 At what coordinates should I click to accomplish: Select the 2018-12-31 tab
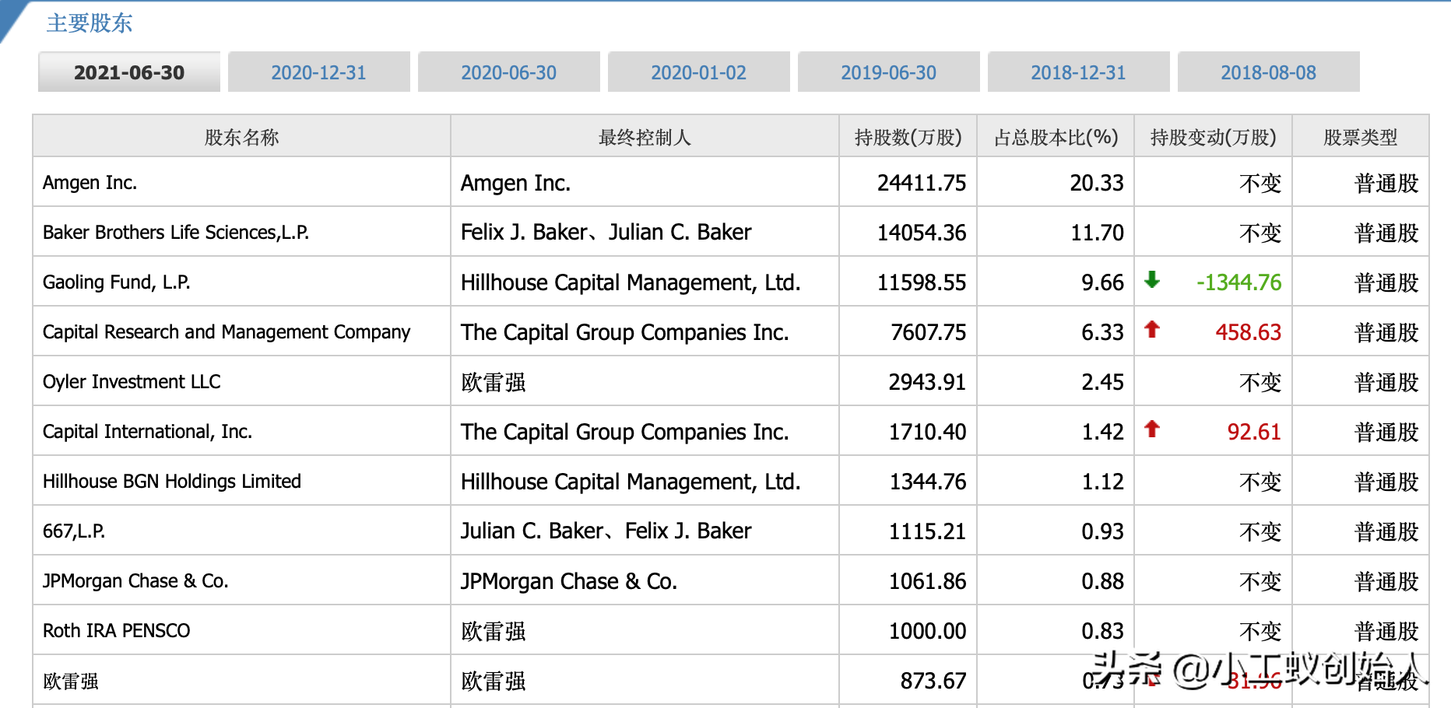click(x=1079, y=72)
